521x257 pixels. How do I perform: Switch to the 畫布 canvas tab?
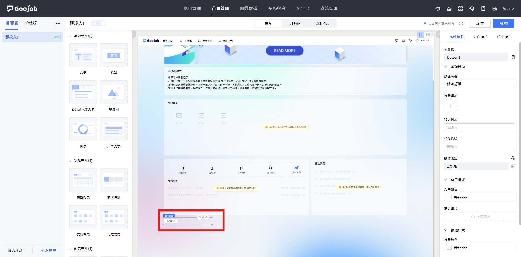268,24
